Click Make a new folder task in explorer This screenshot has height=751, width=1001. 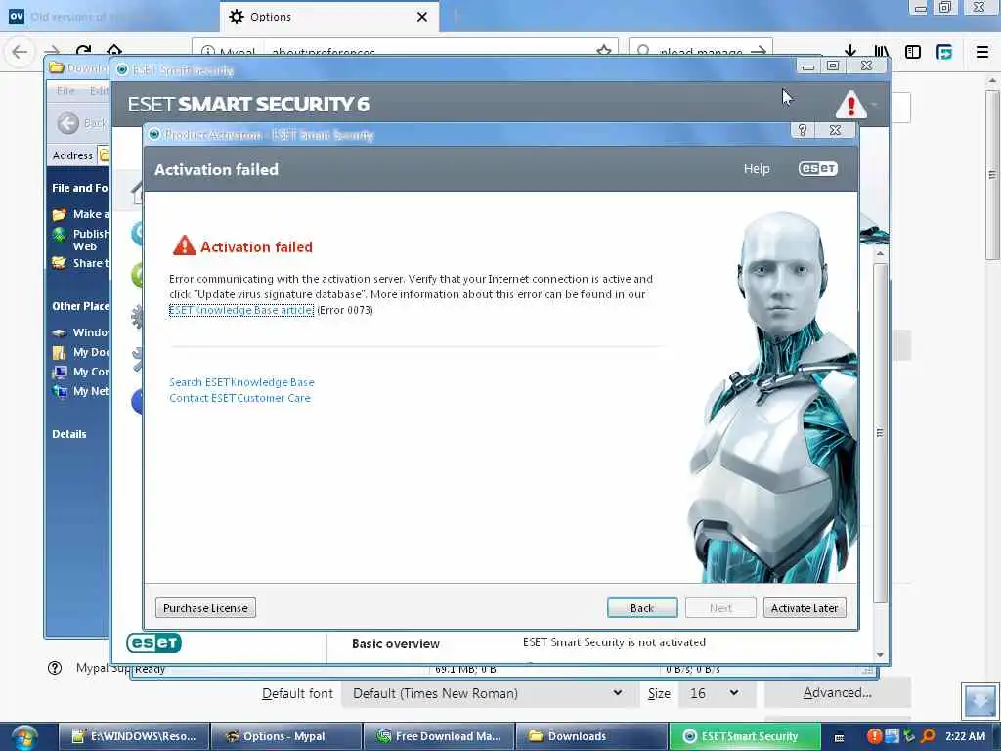click(x=81, y=214)
